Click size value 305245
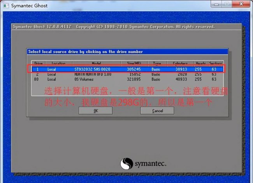The height and width of the screenshot is (183, 253). point(134,69)
